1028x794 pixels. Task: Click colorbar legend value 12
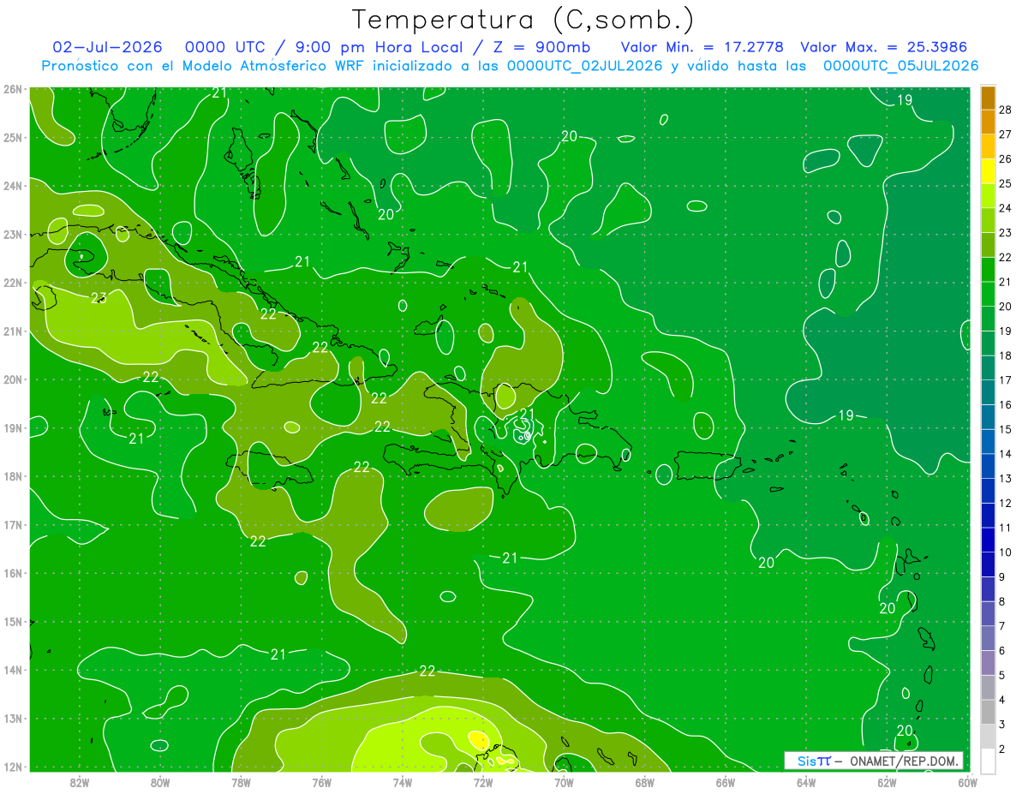(x=1005, y=503)
